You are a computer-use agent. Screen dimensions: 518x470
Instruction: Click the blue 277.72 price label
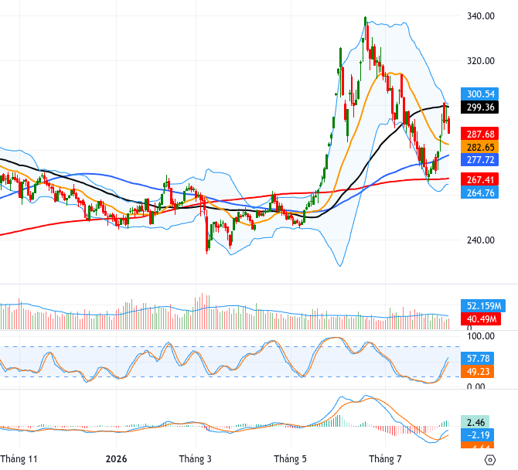coord(479,160)
